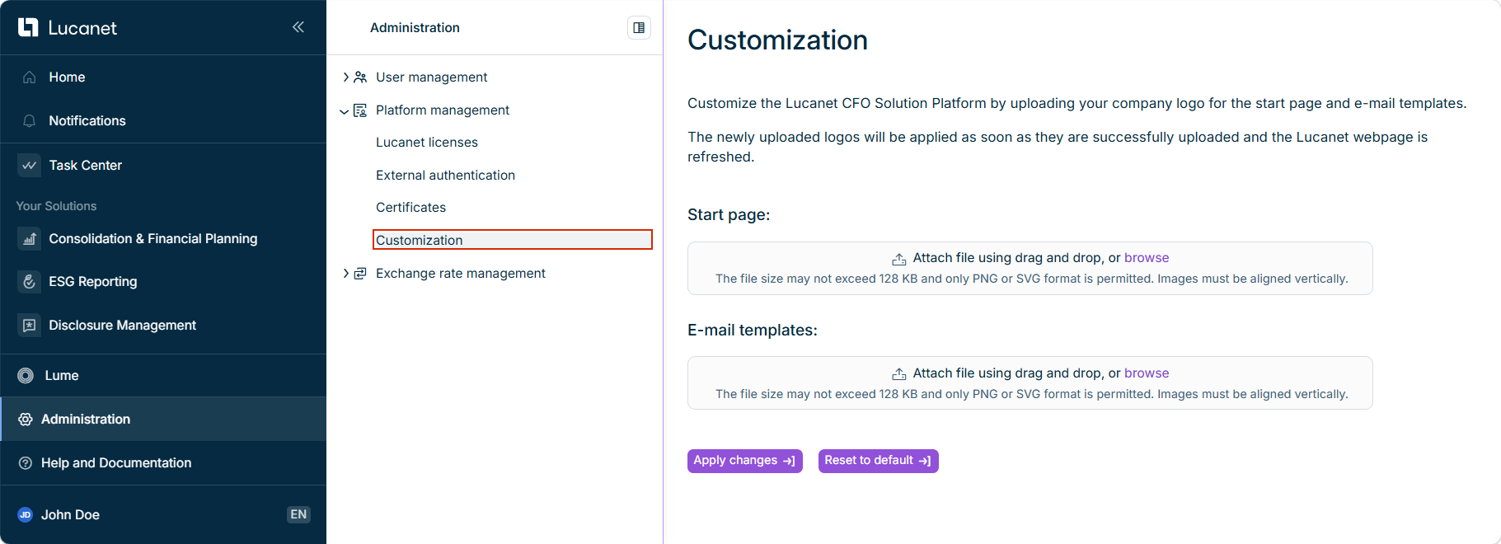Select Platform management label
Screen dimensions: 1501x544
pyautogui.click(x=443, y=110)
